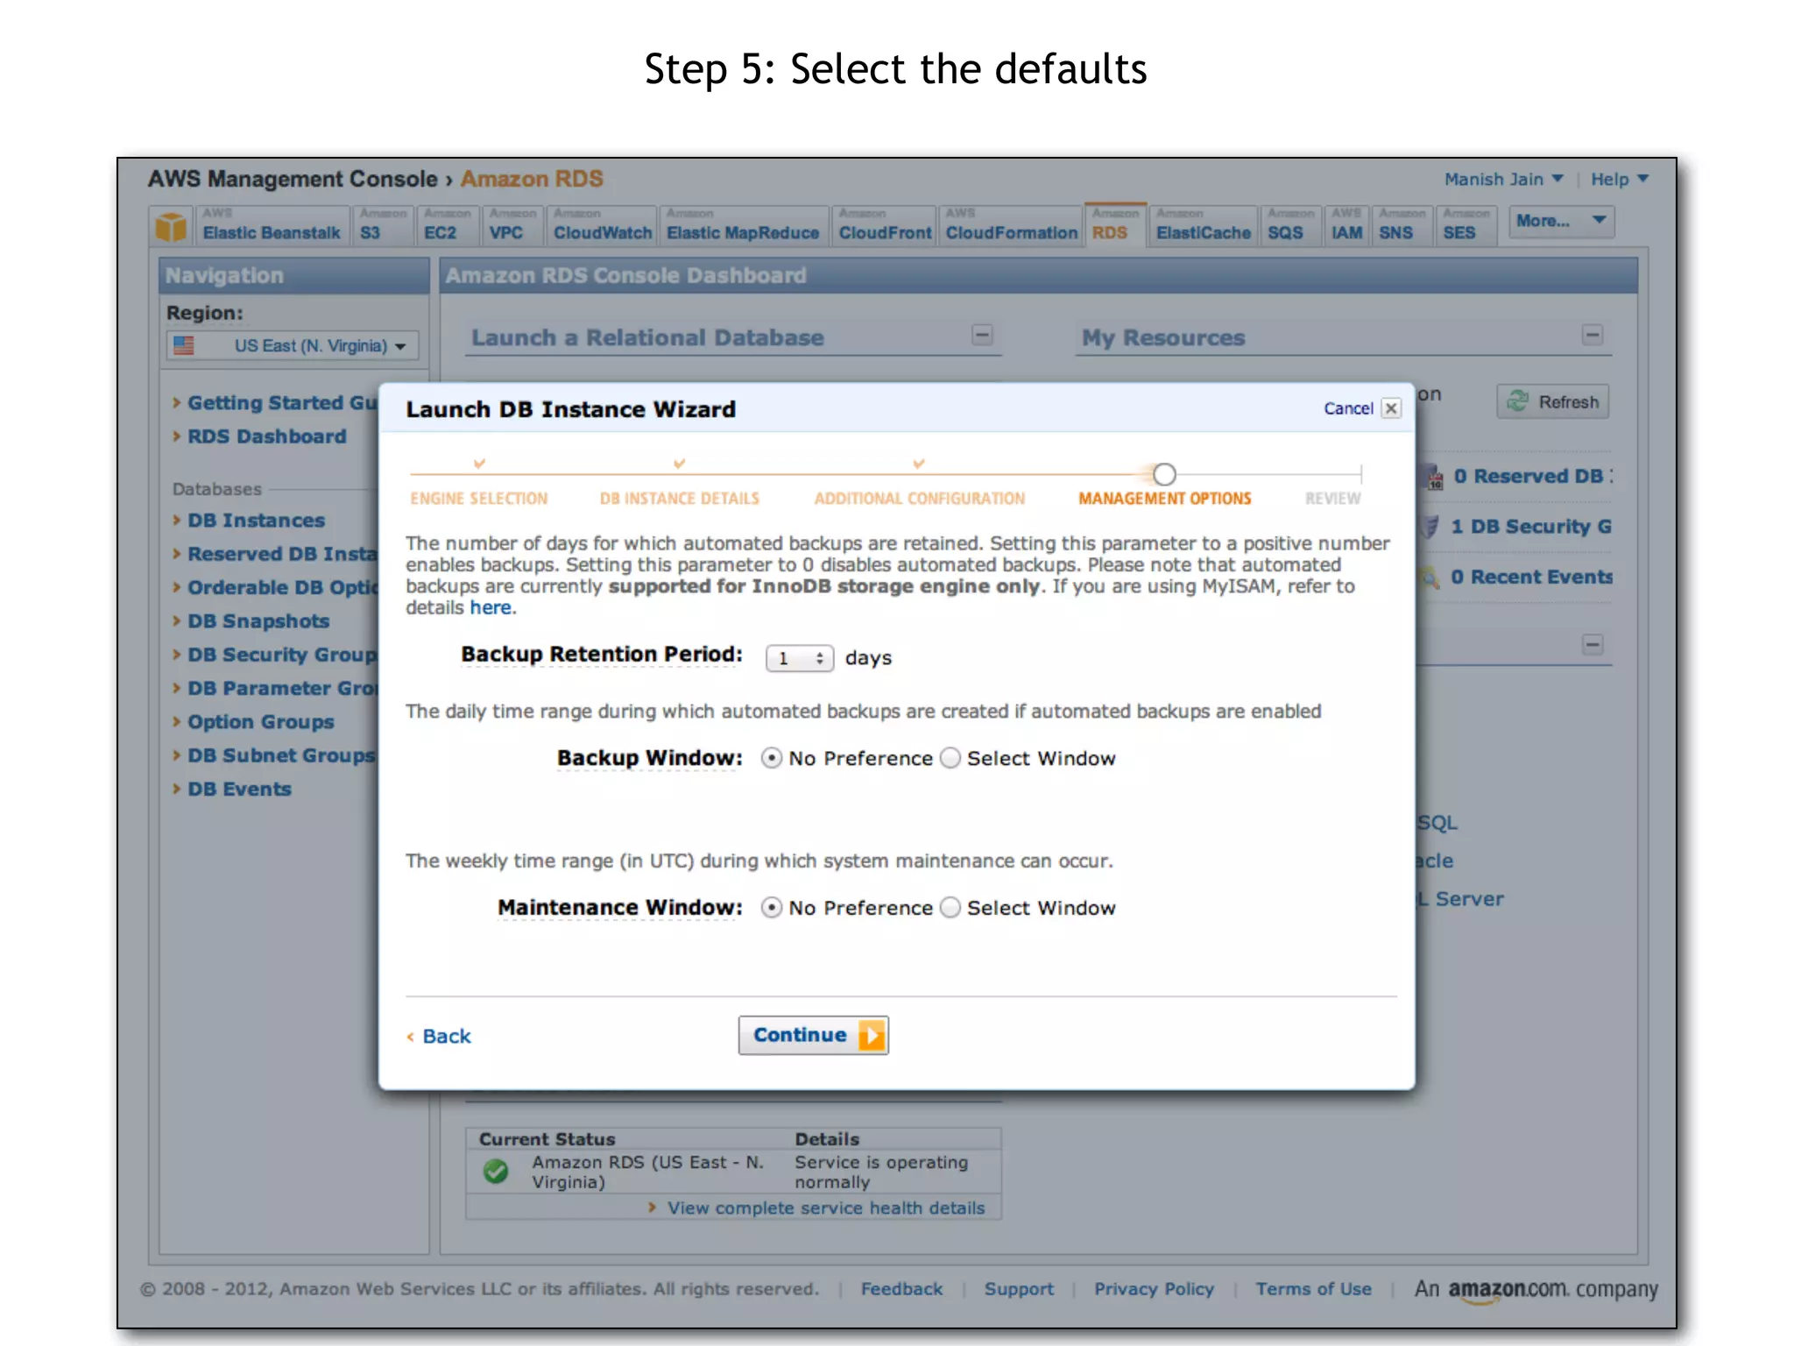This screenshot has width=1794, height=1346.
Task: Open Manish Jain account menu
Action: pyautogui.click(x=1503, y=179)
